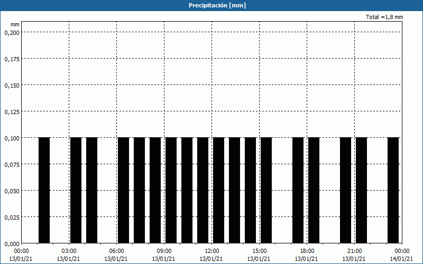Click the 03:00 x-axis time label
423x264 pixels.
[x=69, y=251]
